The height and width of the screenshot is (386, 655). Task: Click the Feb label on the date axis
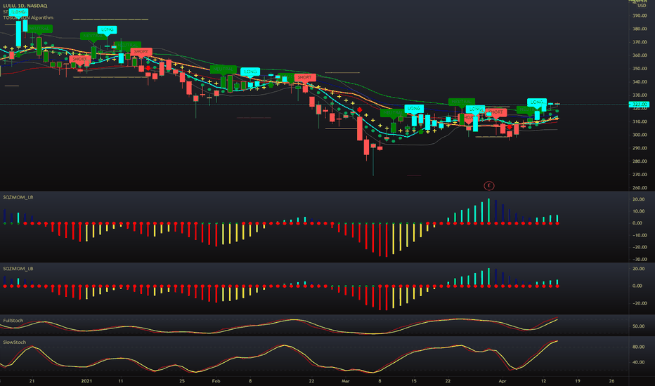click(216, 381)
